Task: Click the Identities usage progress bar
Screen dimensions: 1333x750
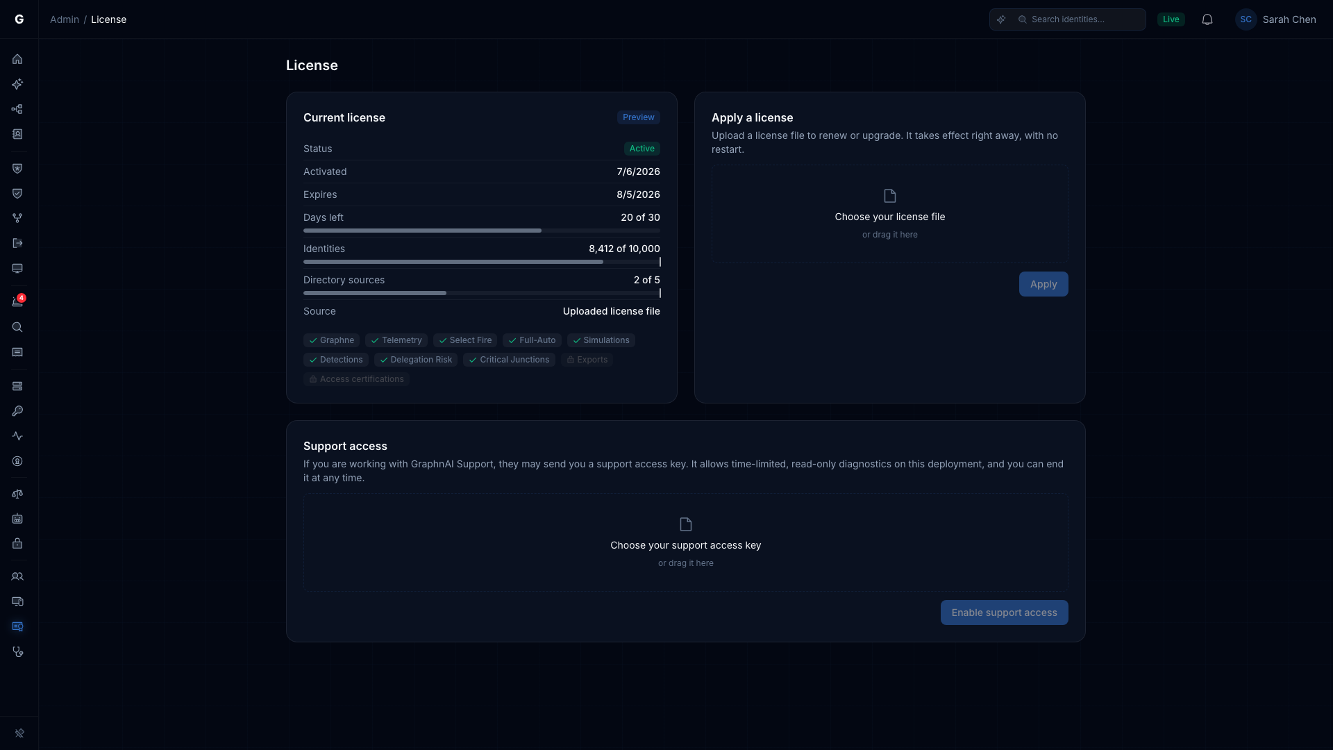Action: point(482,262)
